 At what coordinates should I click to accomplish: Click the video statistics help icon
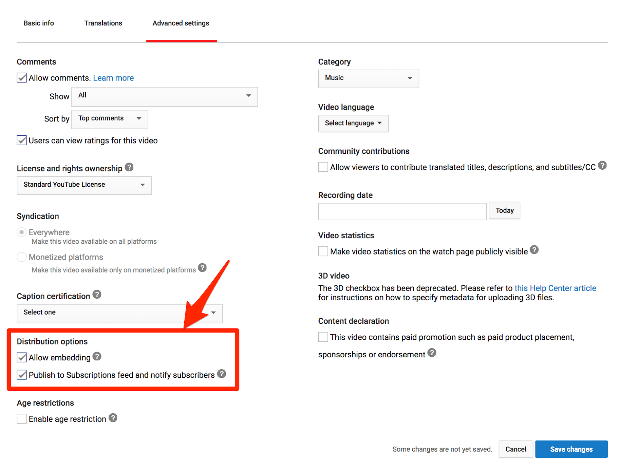(x=534, y=250)
